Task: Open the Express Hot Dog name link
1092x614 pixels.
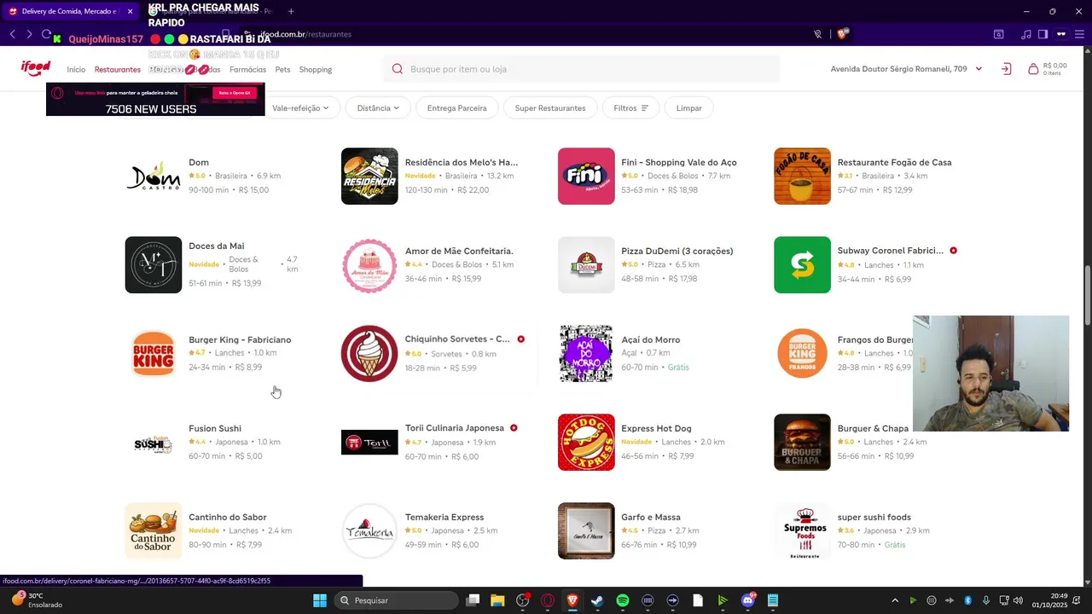Action: [x=656, y=428]
